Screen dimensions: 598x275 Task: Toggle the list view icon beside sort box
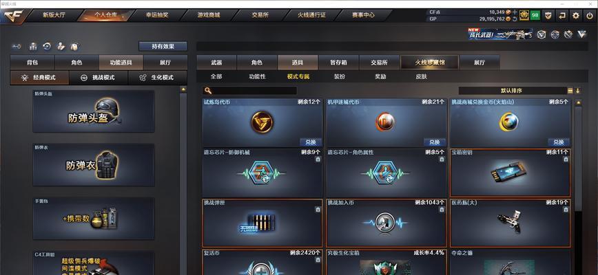(x=570, y=91)
